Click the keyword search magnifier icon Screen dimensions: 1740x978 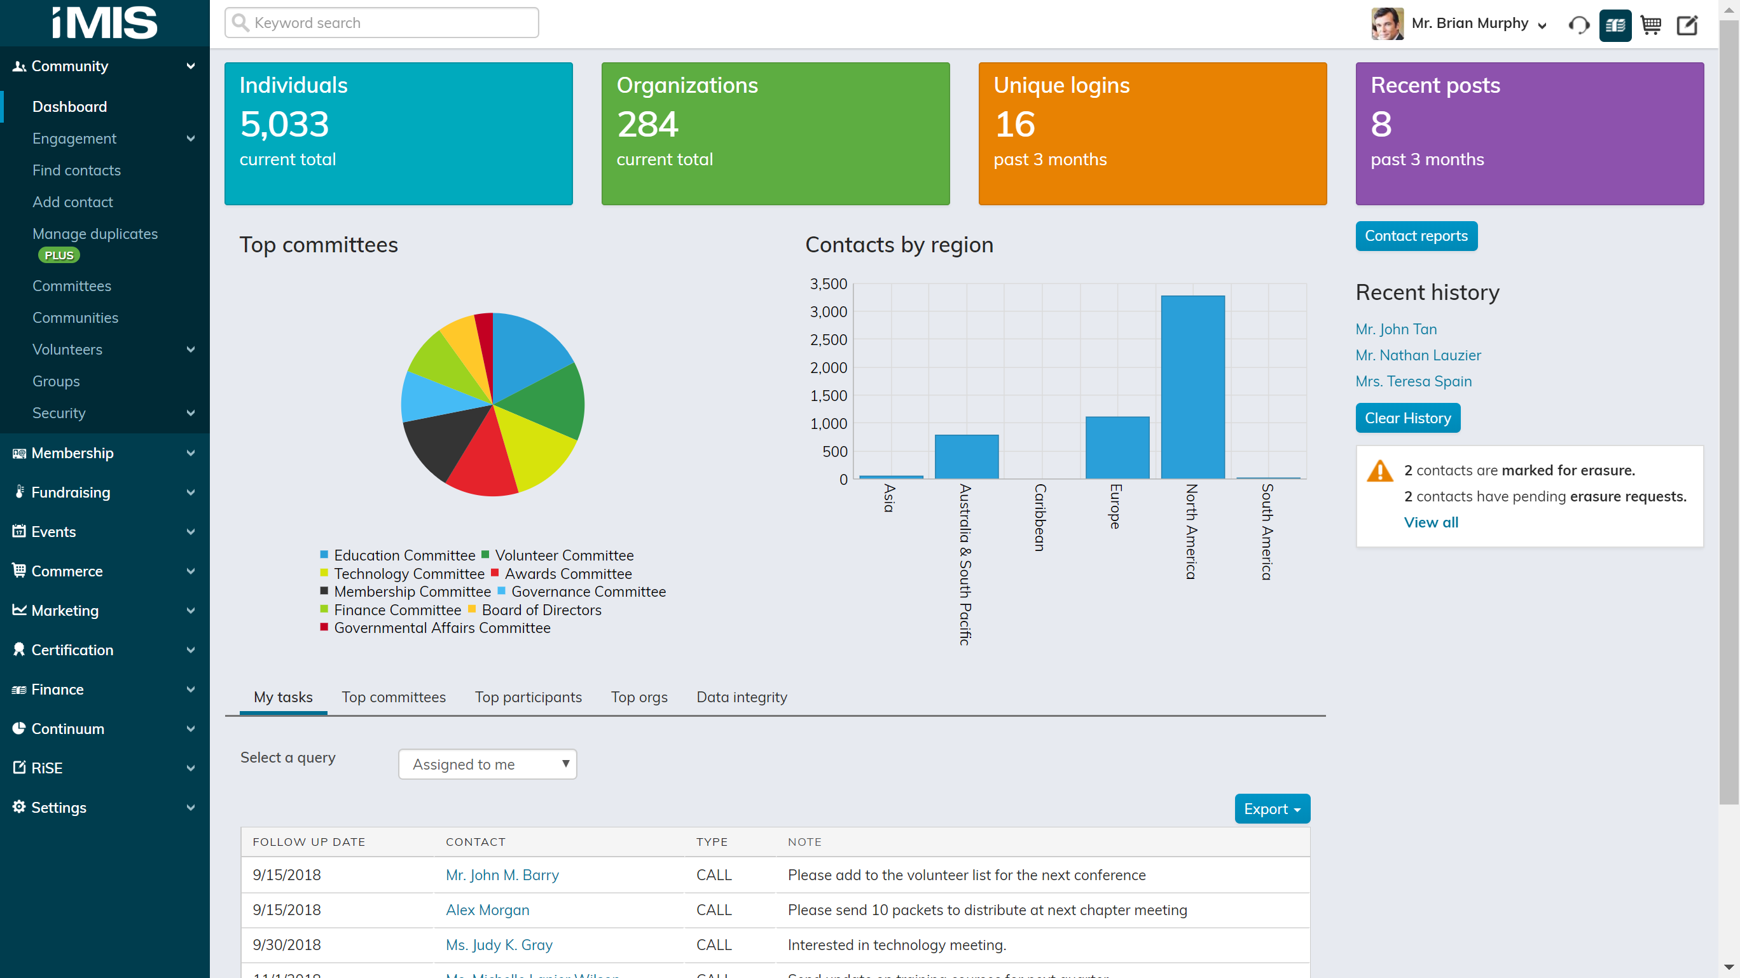(x=240, y=23)
